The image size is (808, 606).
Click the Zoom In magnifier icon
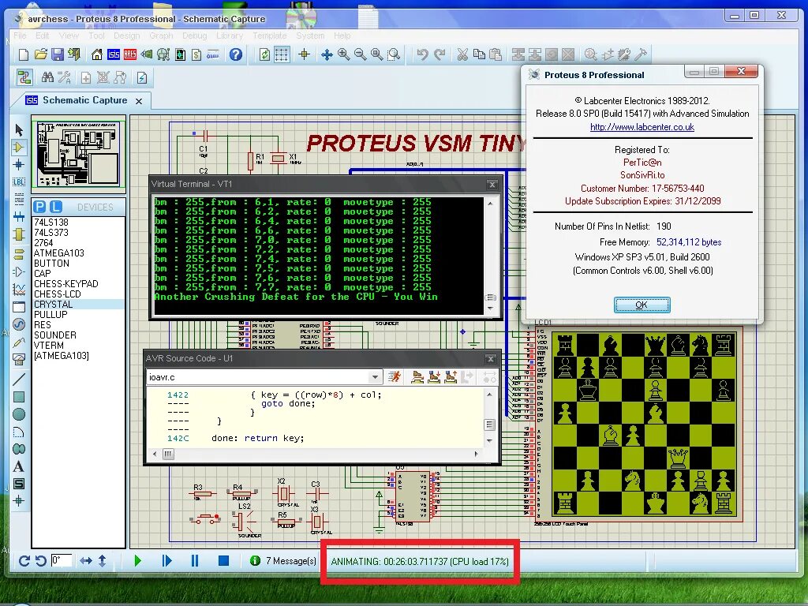coord(344,54)
